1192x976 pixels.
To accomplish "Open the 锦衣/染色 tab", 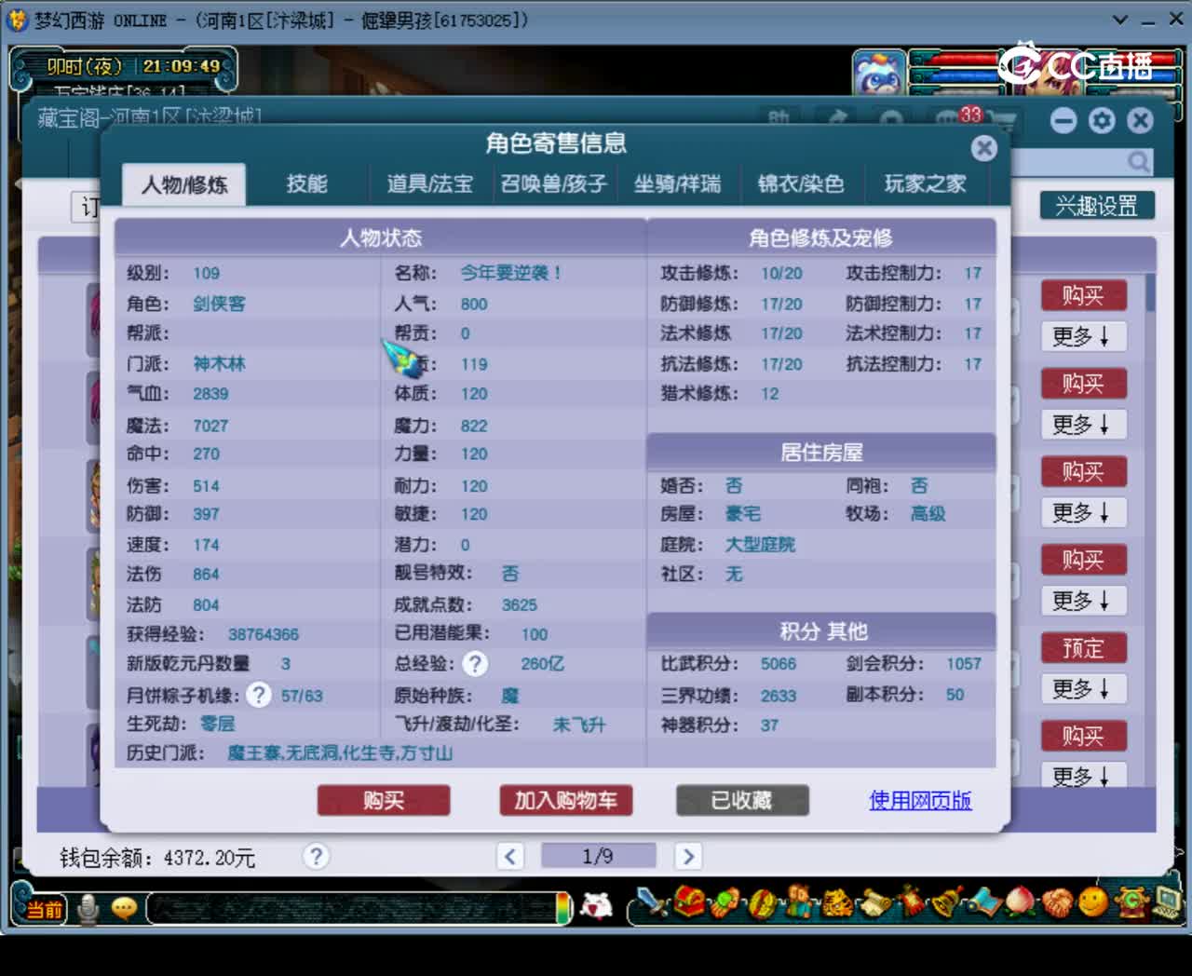I will 801,184.
